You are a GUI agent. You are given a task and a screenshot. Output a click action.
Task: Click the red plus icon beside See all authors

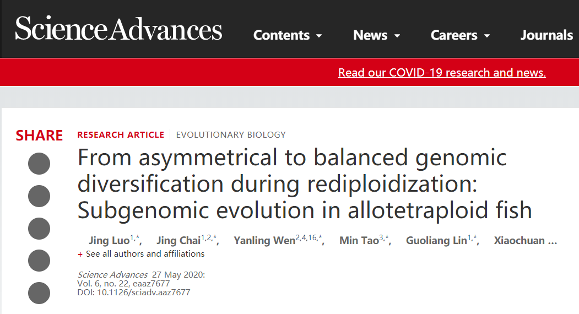pyautogui.click(x=80, y=255)
